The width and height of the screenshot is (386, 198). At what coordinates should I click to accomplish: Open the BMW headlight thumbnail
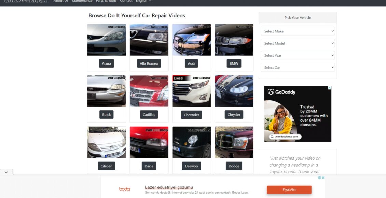coord(234,40)
